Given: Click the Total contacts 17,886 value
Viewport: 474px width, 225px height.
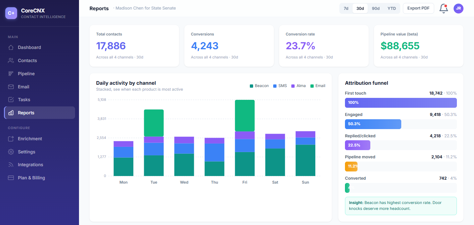Looking at the screenshot, I should pos(111,46).
